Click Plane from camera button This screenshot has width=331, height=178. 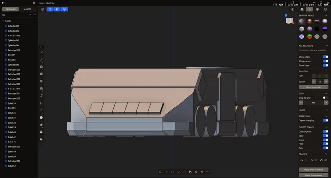click(x=313, y=175)
